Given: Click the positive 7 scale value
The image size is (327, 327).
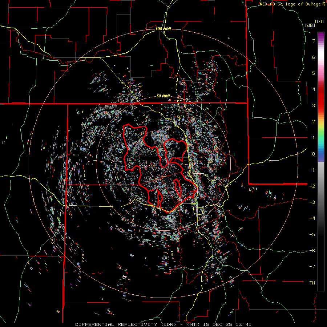Looking at the screenshot, I should coord(314,41).
